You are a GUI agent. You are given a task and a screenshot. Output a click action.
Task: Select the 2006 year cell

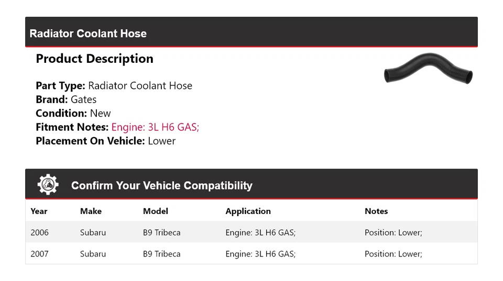tap(39, 232)
